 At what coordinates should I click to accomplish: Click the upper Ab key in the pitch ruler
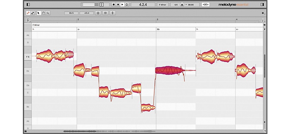[28, 35]
